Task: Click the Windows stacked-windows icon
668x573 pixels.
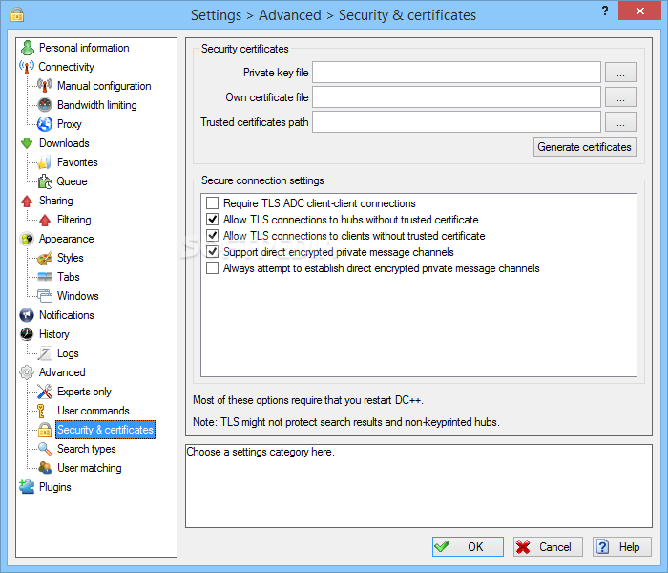Action: click(x=45, y=296)
